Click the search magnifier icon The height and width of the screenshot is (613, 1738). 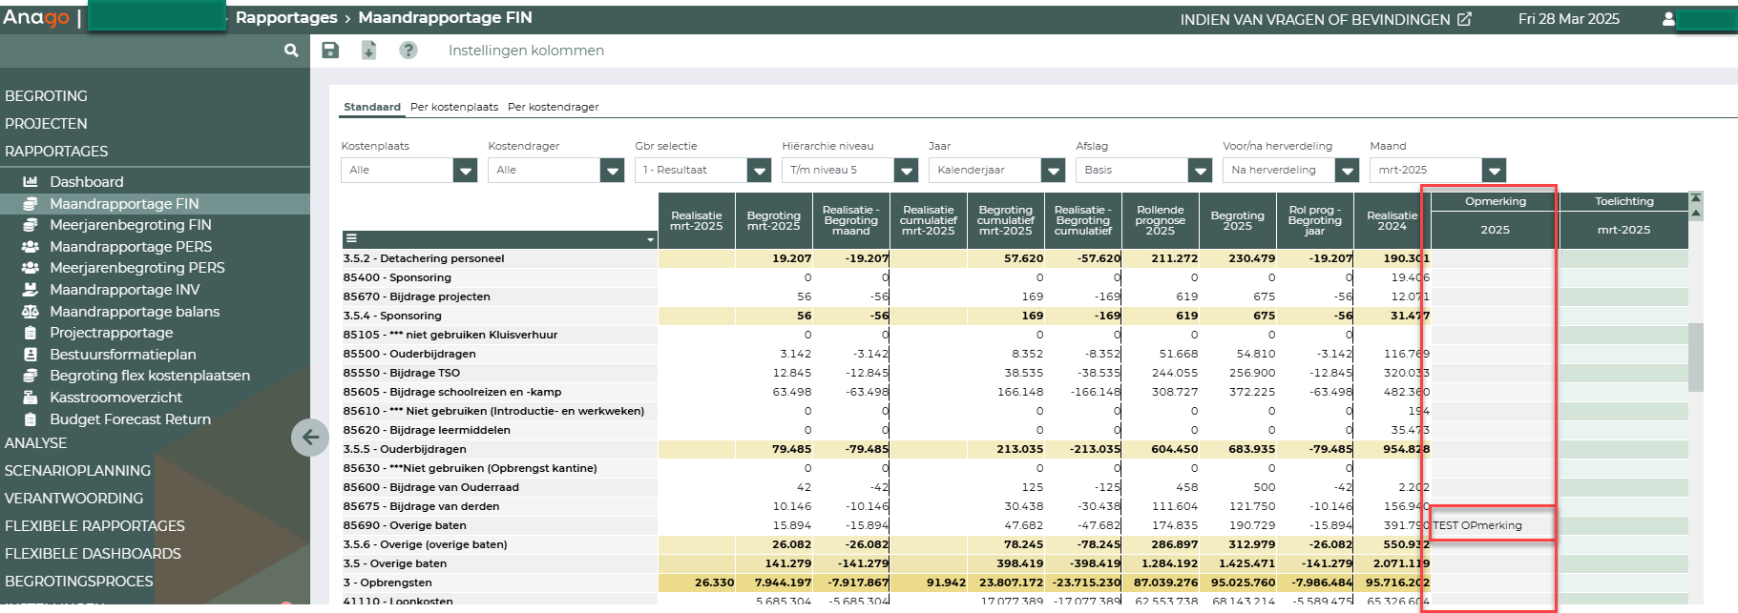click(x=291, y=51)
